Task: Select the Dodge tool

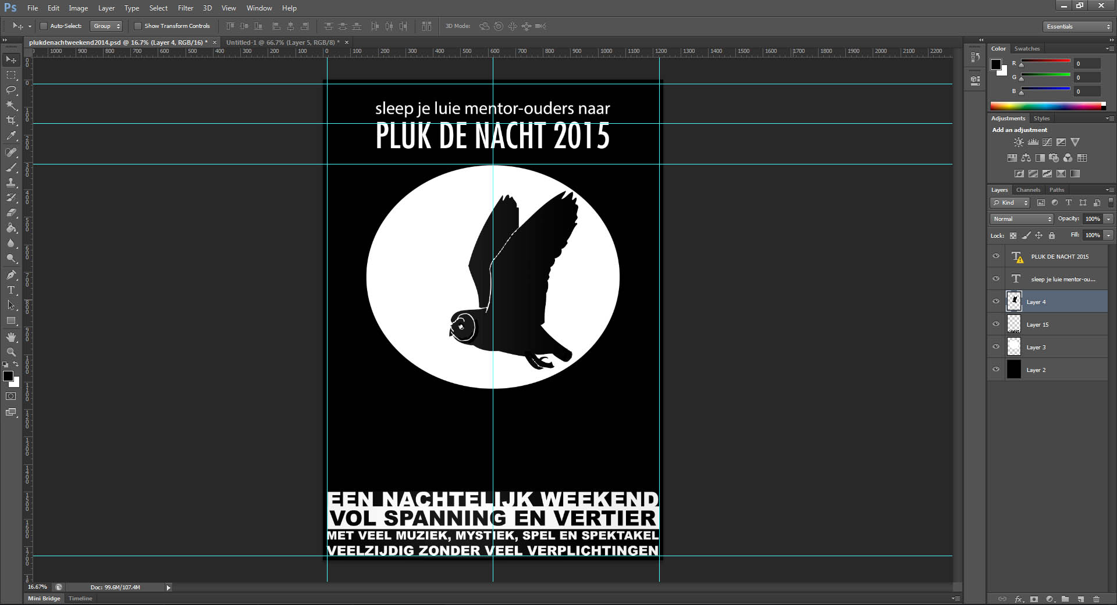Action: (x=11, y=258)
